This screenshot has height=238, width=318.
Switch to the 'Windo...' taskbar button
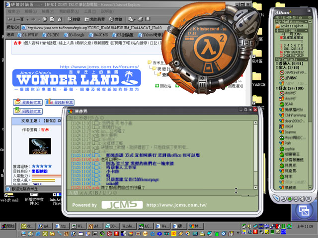pyautogui.click(x=129, y=226)
